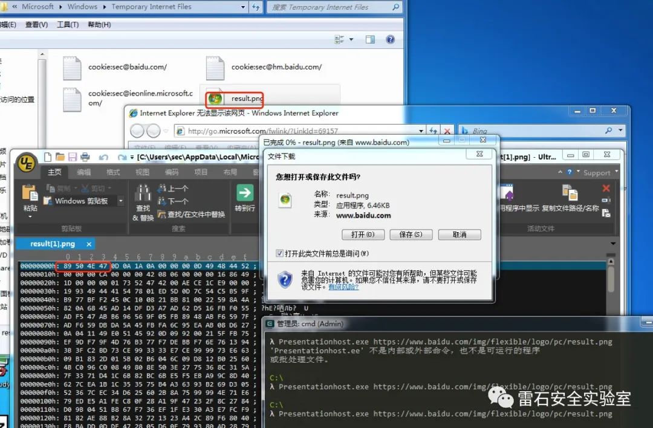Viewport: 653px width, 428px height.
Task: Click the email file icon in 活动文件 group
Action: point(606,213)
